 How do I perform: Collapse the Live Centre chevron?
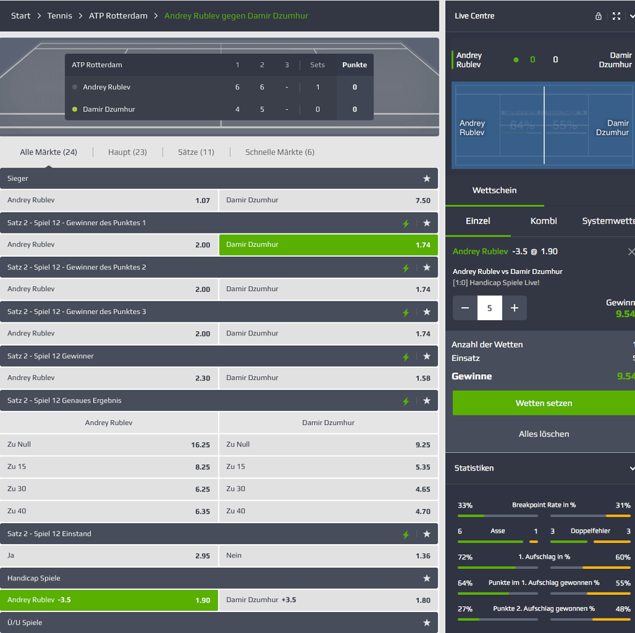click(632, 16)
